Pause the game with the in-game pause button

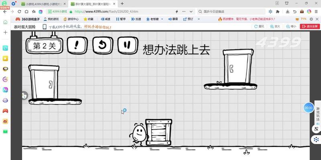tap(128, 45)
